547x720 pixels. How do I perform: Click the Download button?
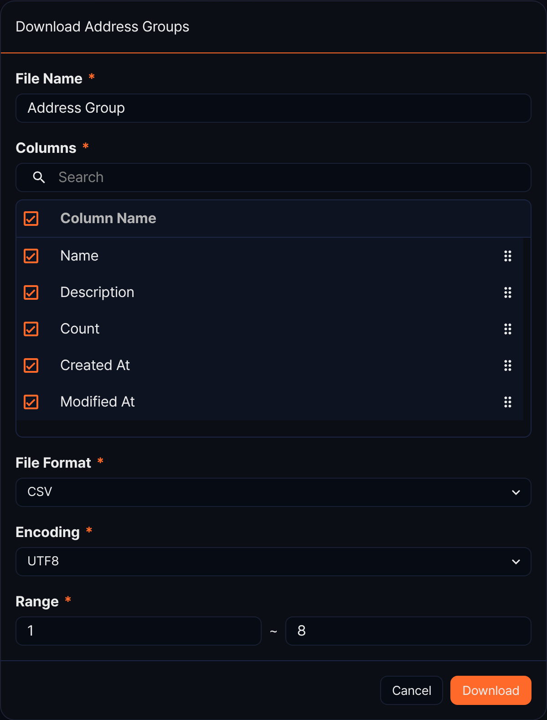[x=491, y=690]
